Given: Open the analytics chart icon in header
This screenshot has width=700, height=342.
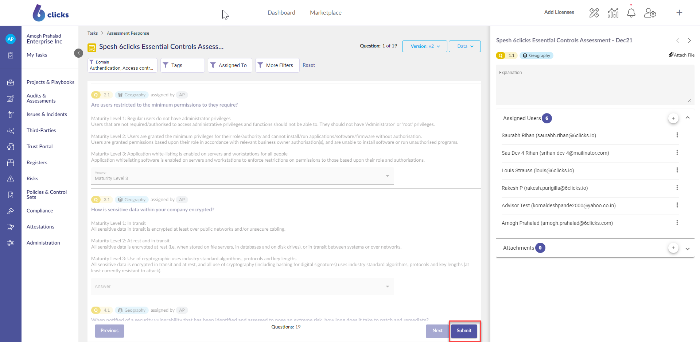Looking at the screenshot, I should tap(613, 13).
